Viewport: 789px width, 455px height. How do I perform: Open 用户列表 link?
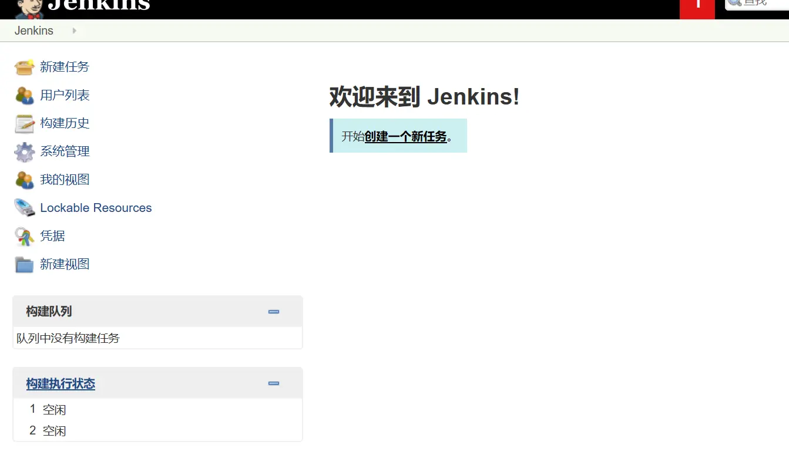pos(65,95)
